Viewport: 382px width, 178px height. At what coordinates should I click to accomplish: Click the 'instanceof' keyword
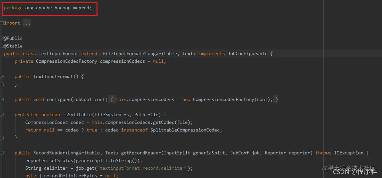(134, 130)
